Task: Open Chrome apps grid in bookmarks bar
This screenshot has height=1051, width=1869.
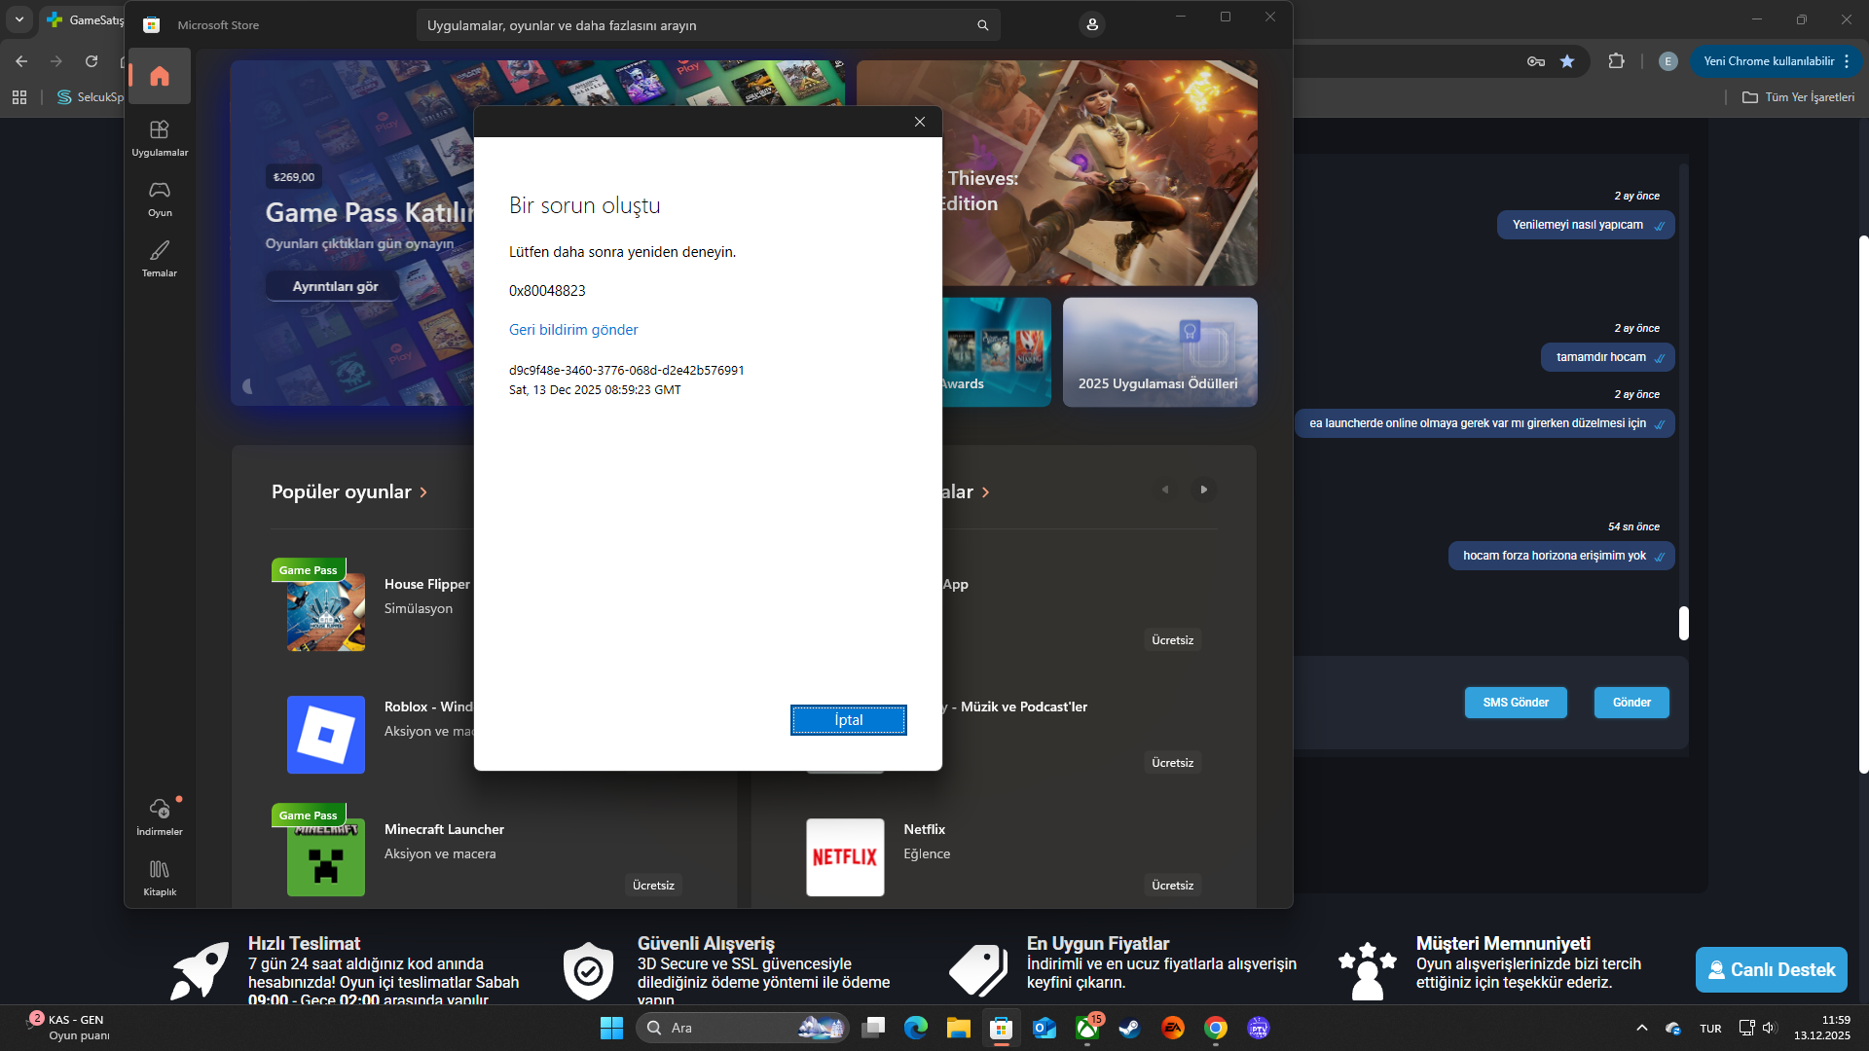Action: [19, 97]
